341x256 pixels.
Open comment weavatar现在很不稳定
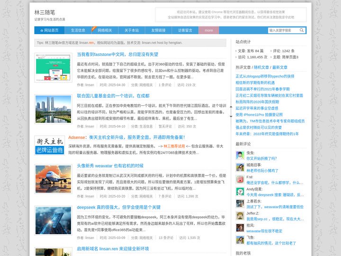coord(264,231)
